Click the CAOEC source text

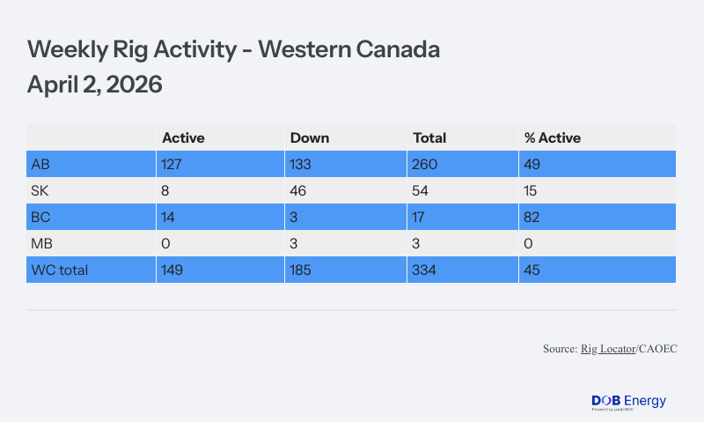coord(656,350)
